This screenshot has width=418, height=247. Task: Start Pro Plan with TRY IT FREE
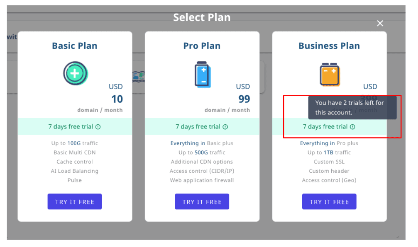pyautogui.click(x=202, y=202)
